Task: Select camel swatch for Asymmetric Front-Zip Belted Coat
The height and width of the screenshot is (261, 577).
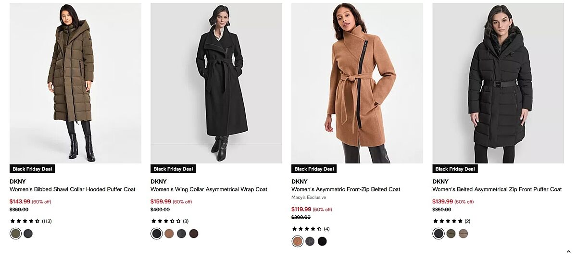Action: pos(298,241)
